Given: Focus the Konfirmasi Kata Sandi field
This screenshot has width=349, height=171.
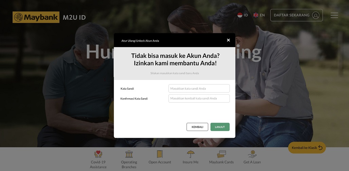Looking at the screenshot, I should (199, 99).
